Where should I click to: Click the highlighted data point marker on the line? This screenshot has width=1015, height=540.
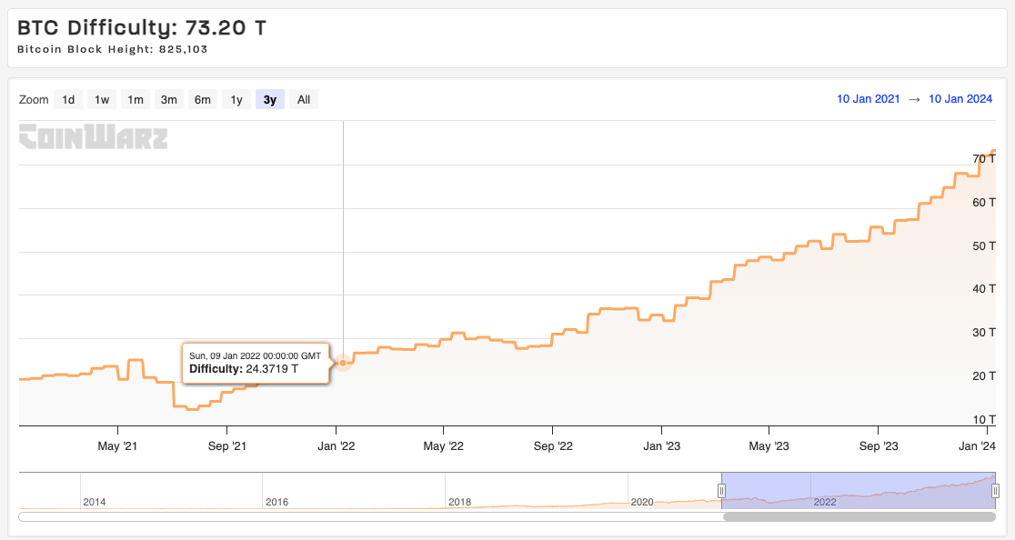pyautogui.click(x=343, y=364)
